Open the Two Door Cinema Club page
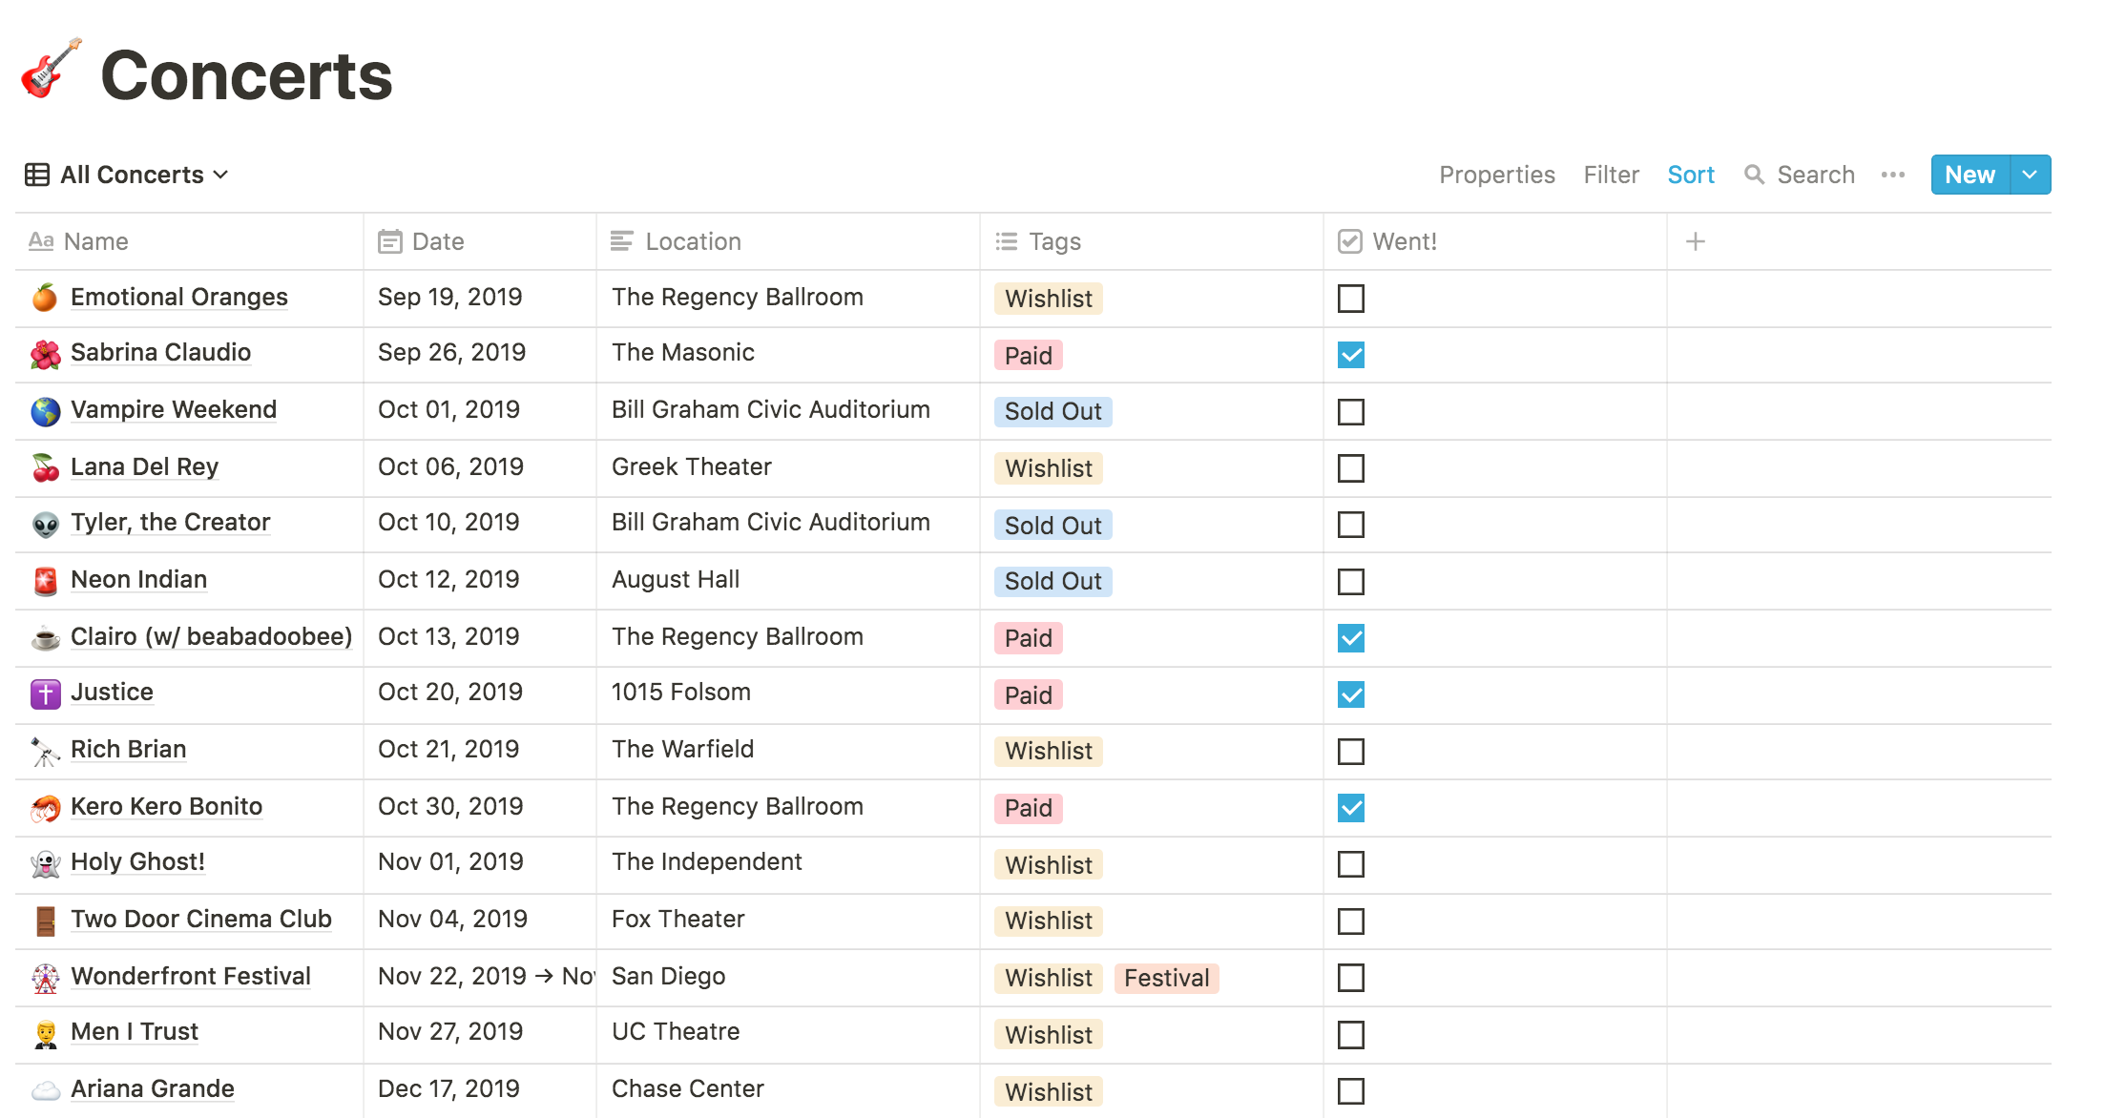 [x=201, y=920]
